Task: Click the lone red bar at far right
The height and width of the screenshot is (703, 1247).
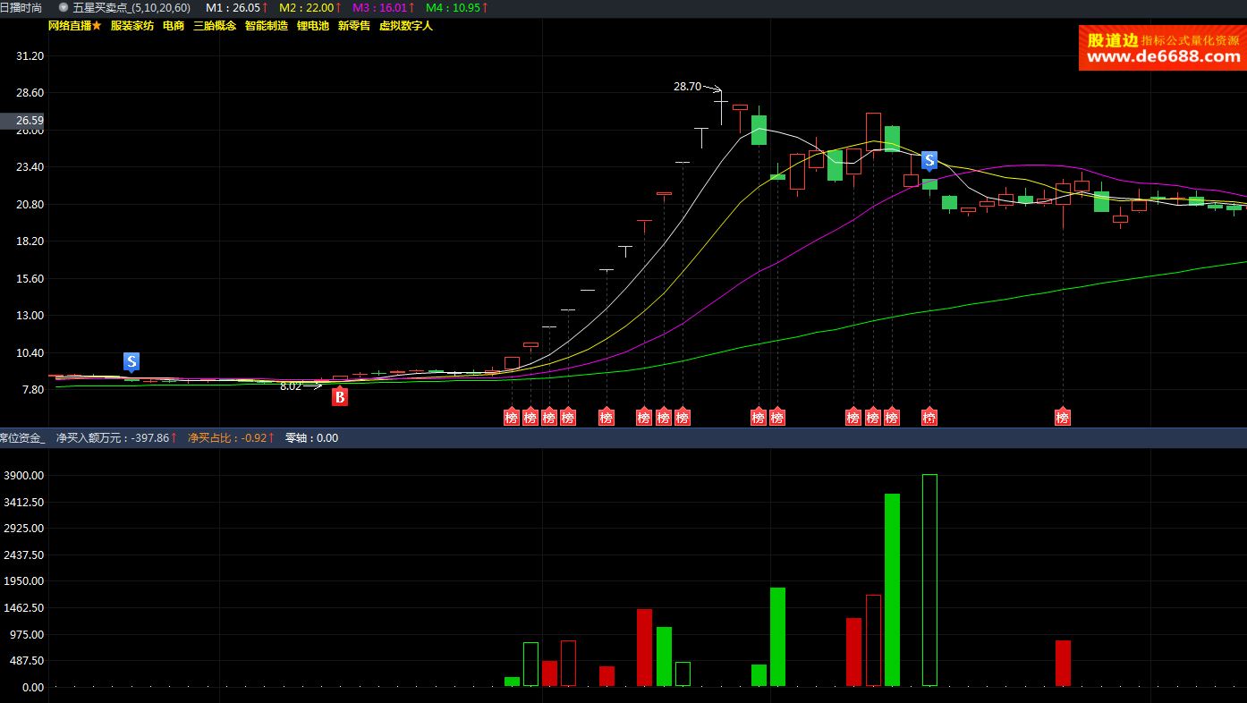Action: 1063,664
